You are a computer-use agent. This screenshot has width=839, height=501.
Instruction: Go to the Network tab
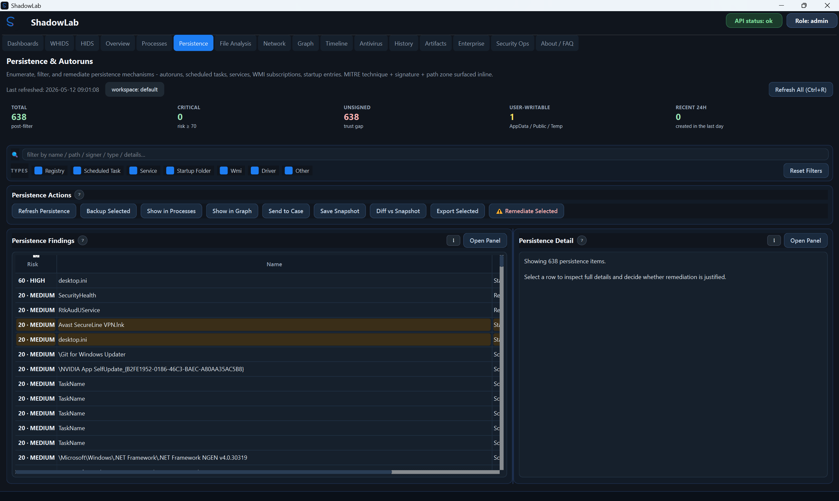[274, 43]
